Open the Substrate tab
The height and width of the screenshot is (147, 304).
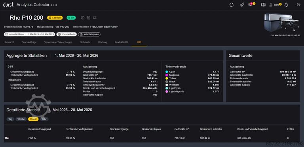[x=85, y=42]
